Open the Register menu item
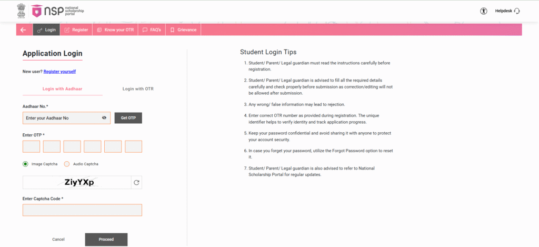This screenshot has height=247, width=539. 76,30
